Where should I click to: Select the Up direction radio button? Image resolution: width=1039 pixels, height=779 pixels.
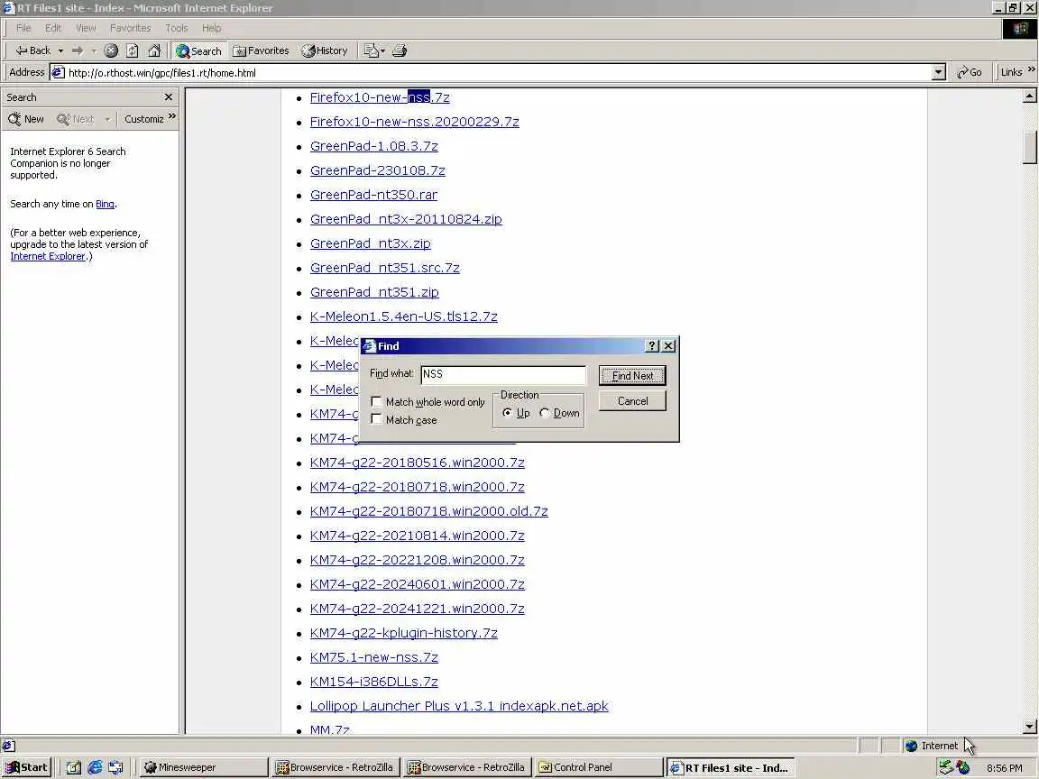tap(508, 413)
